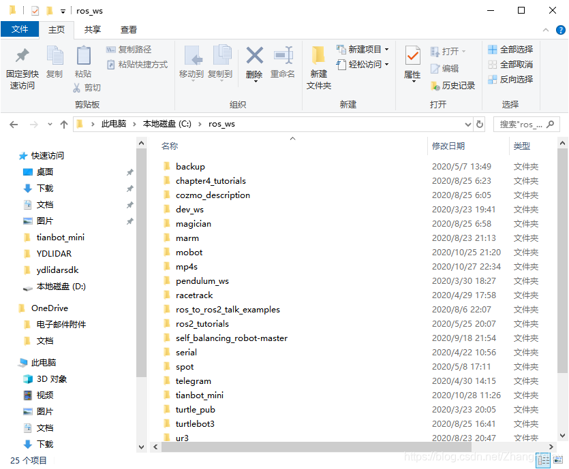
Task: Select 3D 对象 in the sidebar
Action: pos(52,379)
